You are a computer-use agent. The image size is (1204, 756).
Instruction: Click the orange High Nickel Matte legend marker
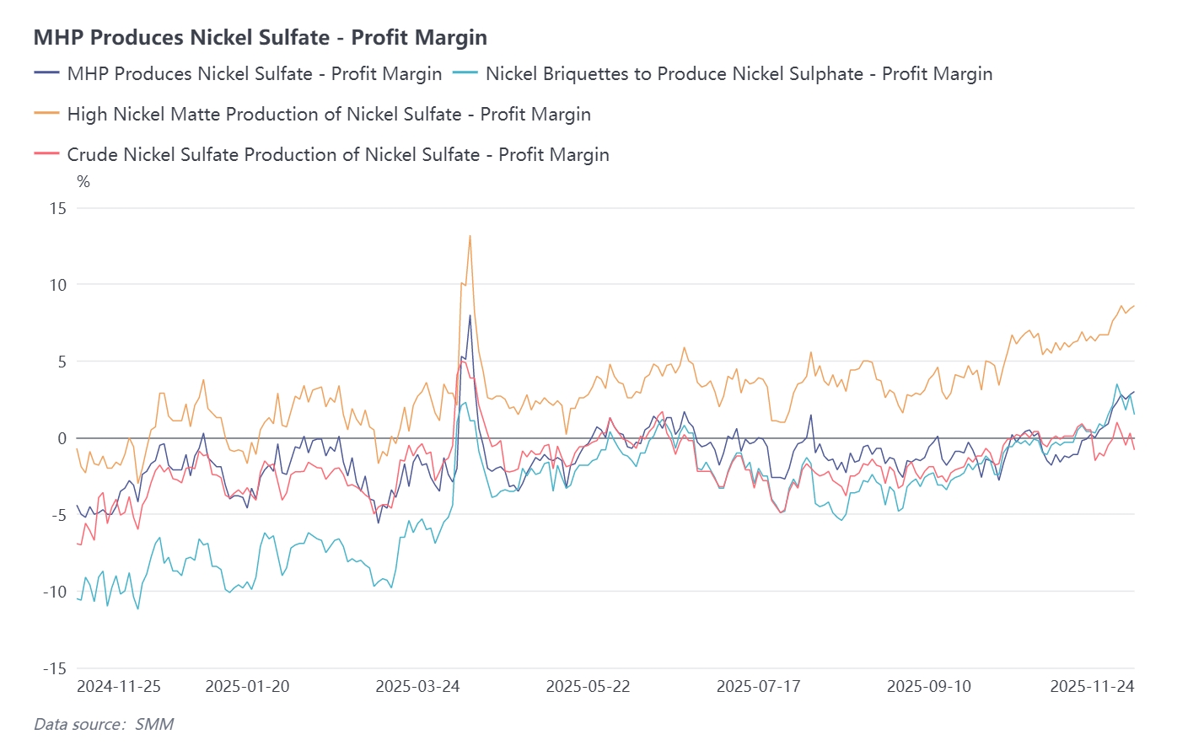click(x=46, y=114)
